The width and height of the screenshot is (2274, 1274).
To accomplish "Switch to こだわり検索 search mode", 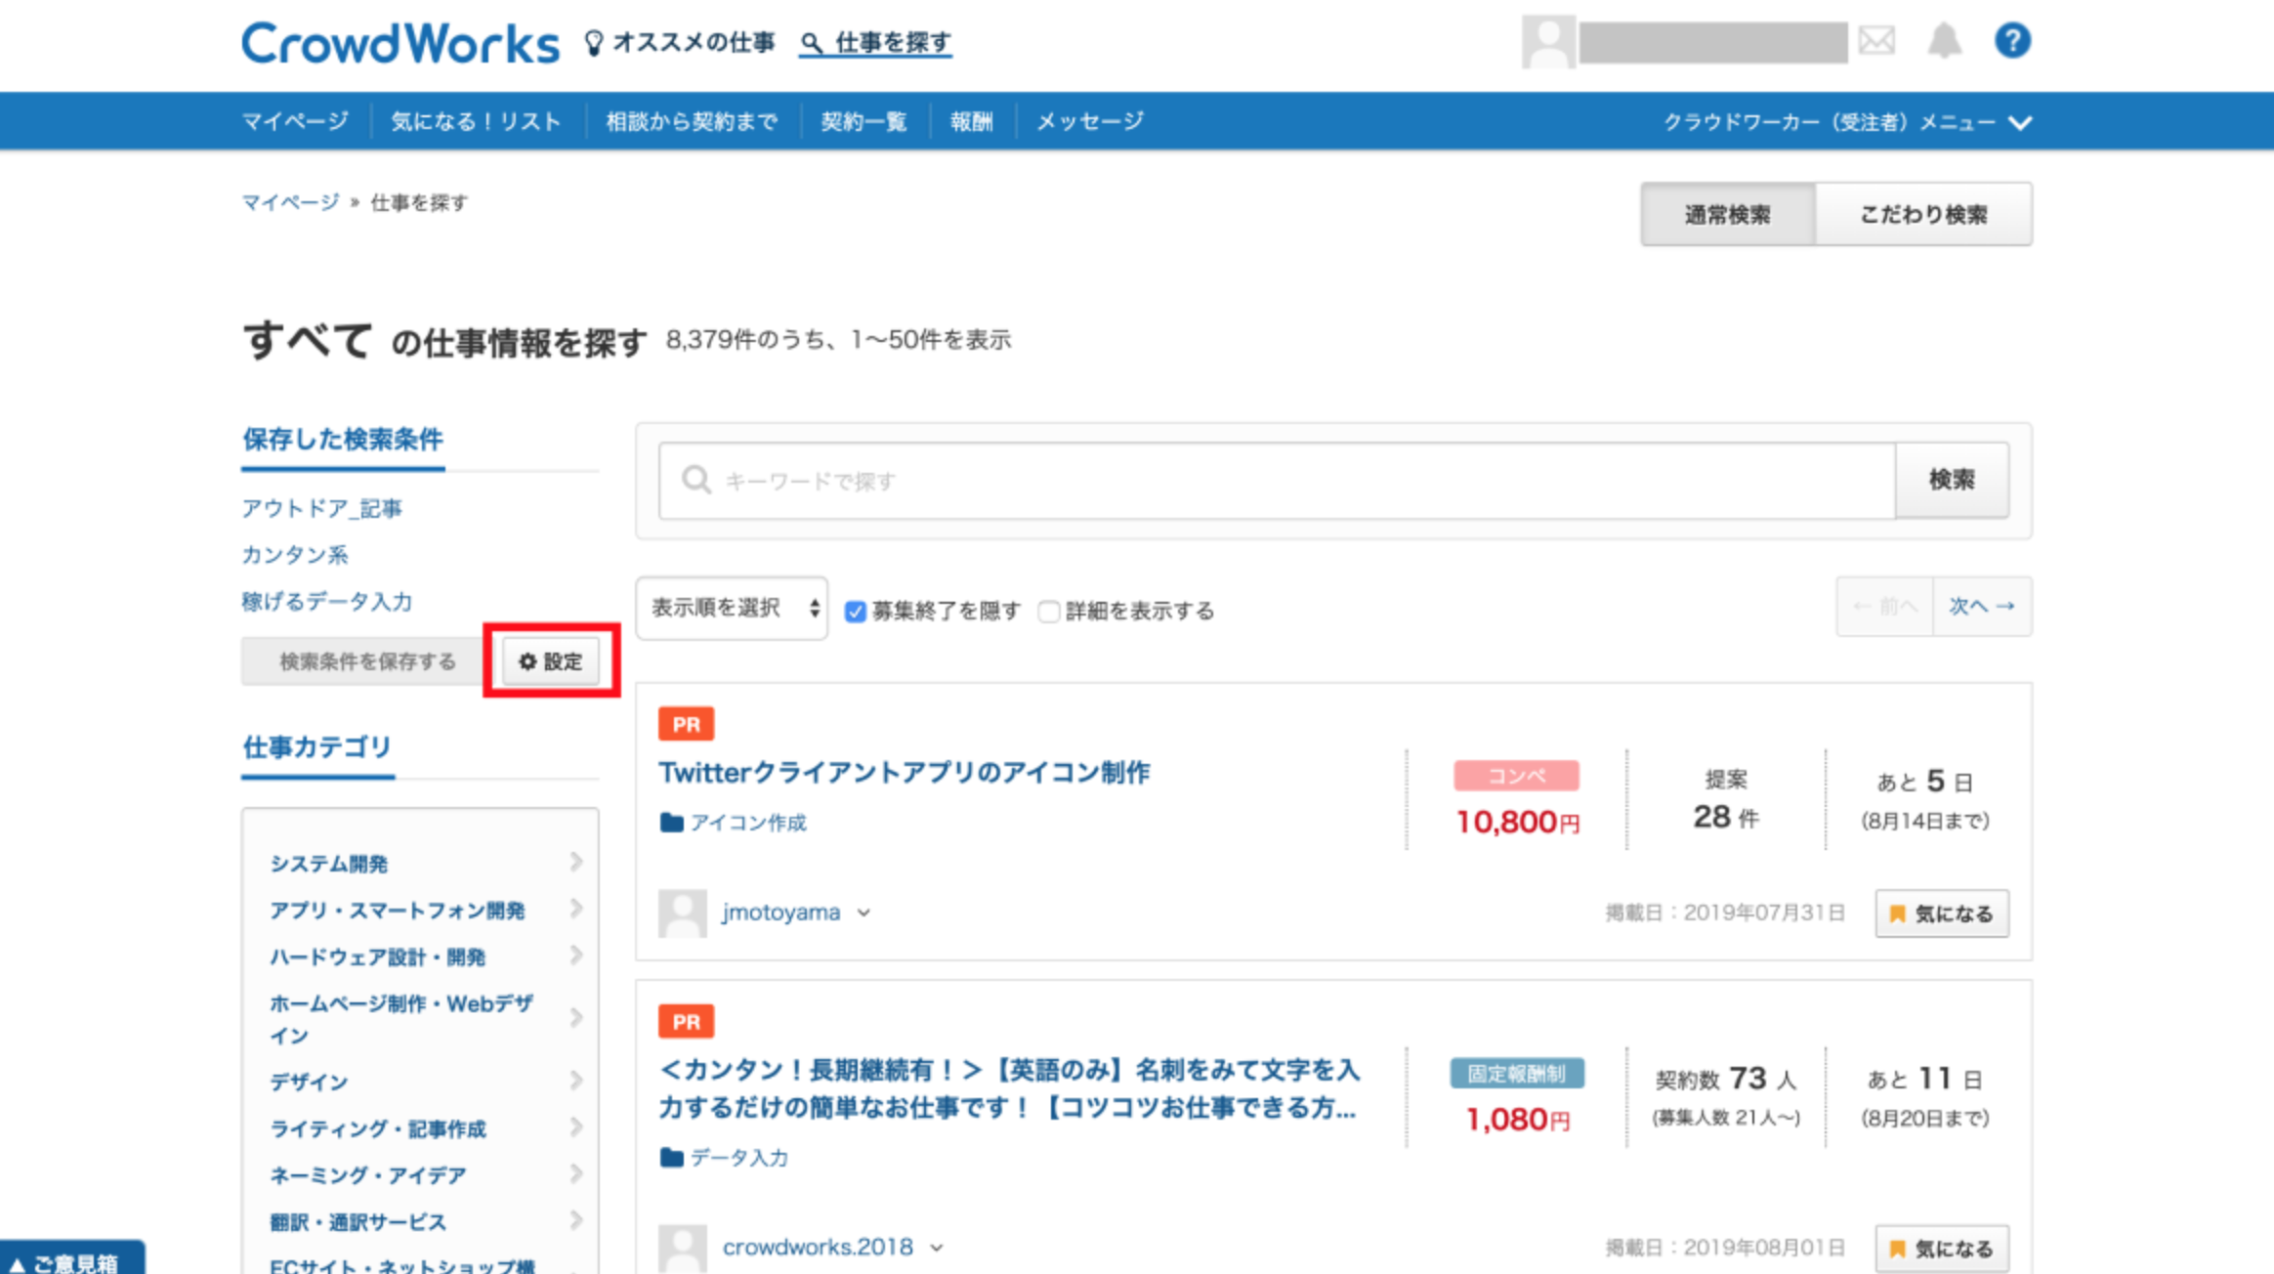I will click(1922, 214).
